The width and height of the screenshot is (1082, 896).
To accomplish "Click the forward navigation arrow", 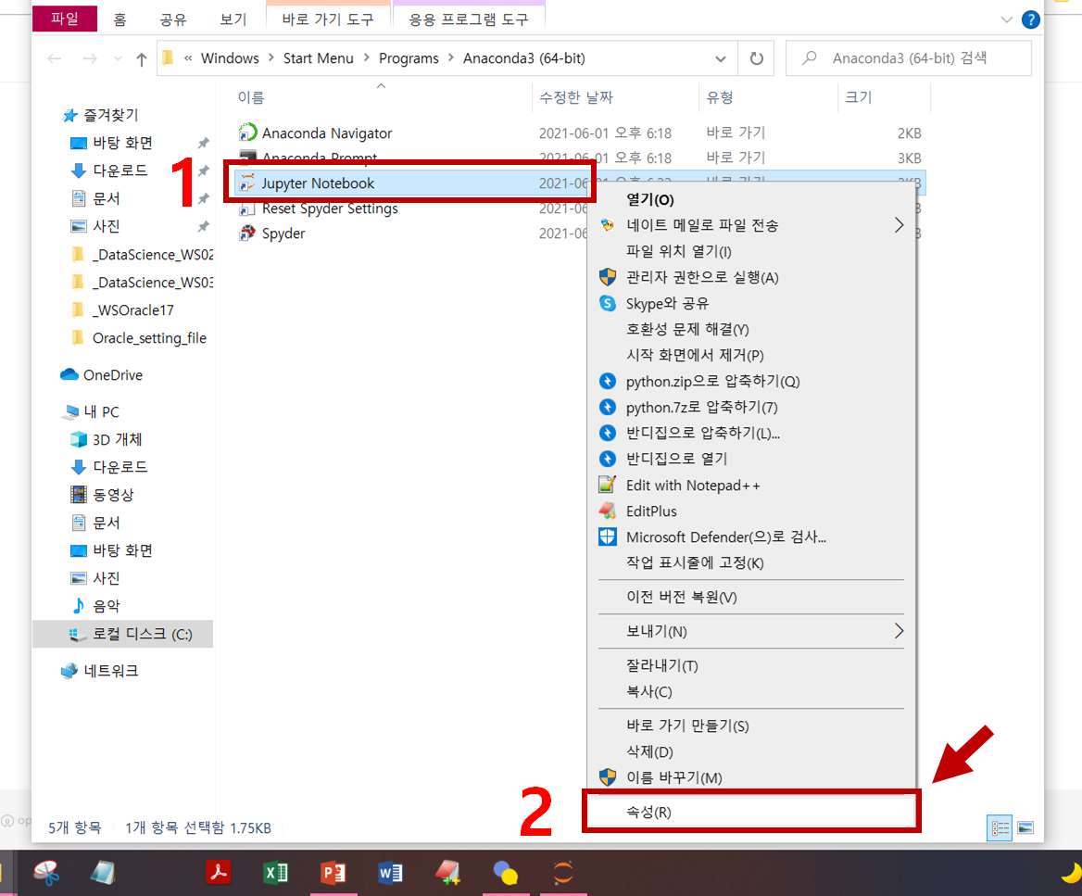I will click(x=90, y=59).
